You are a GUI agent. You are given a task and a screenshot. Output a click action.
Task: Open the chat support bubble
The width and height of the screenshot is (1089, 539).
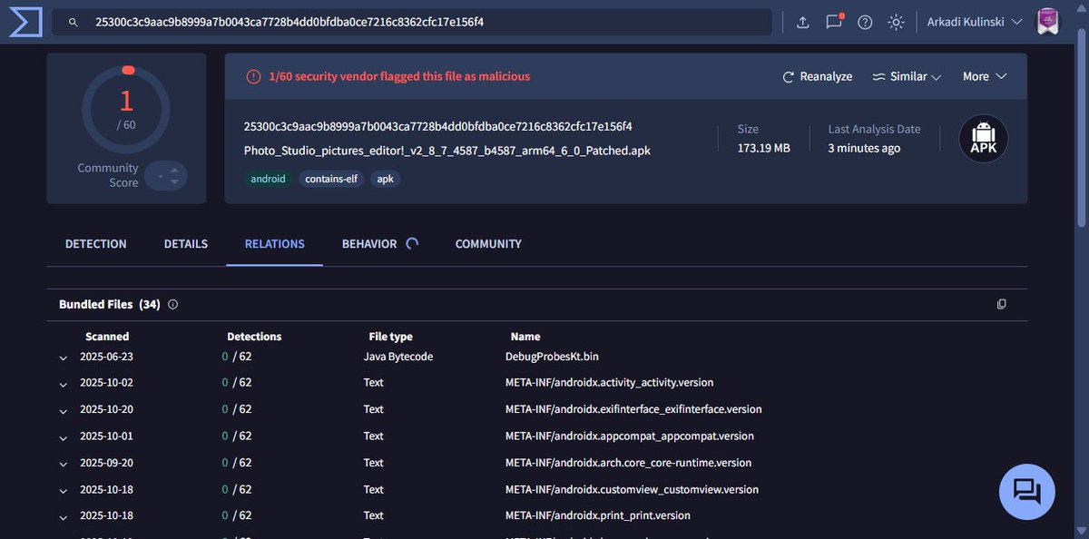point(1026,492)
